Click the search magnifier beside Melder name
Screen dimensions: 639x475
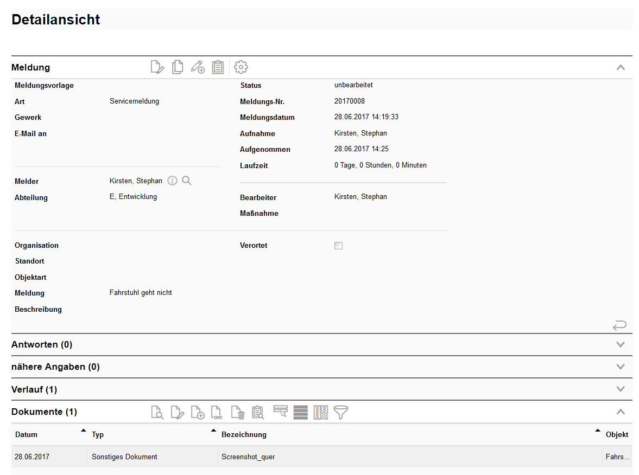point(187,181)
